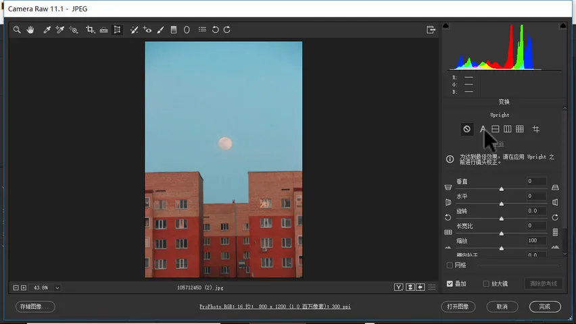Select the Color Sampler tool
This screenshot has height=324, width=576.
pyautogui.click(x=60, y=30)
